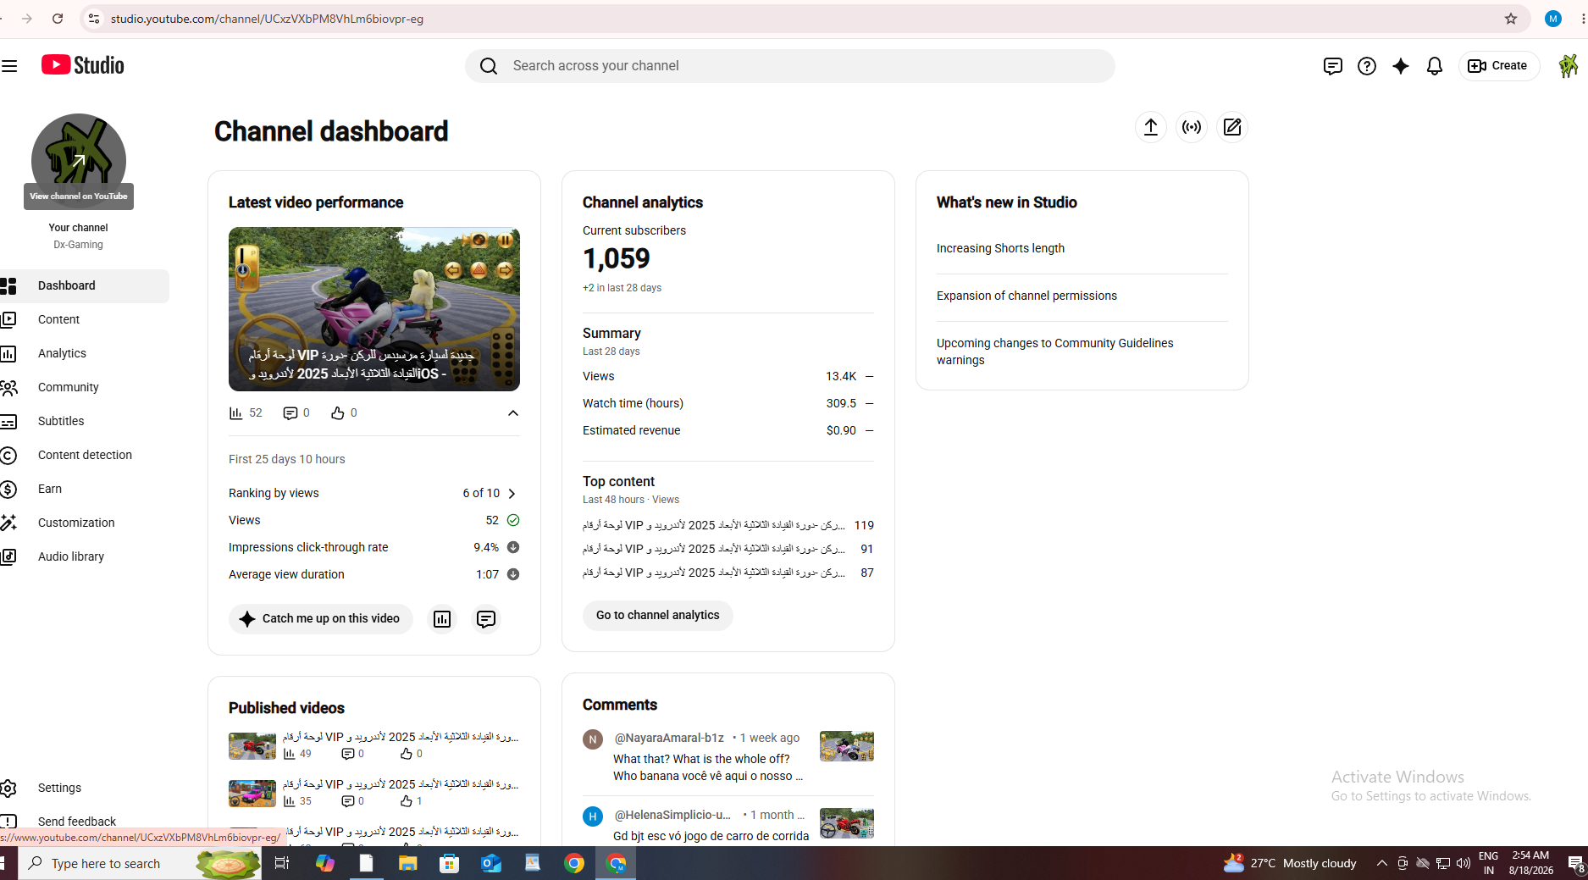Click the down arrow icon beside Average view duration
1588x880 pixels.
pos(513,574)
